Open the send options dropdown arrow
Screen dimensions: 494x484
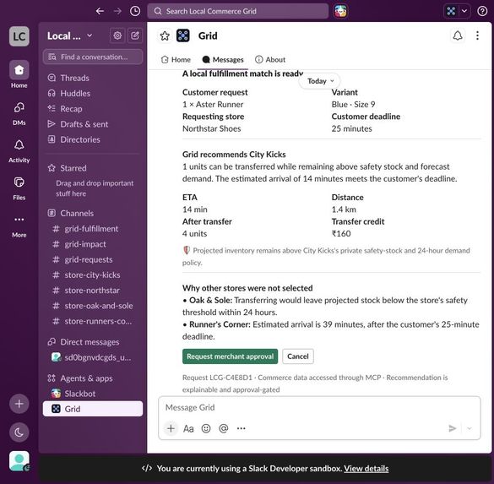coord(470,428)
